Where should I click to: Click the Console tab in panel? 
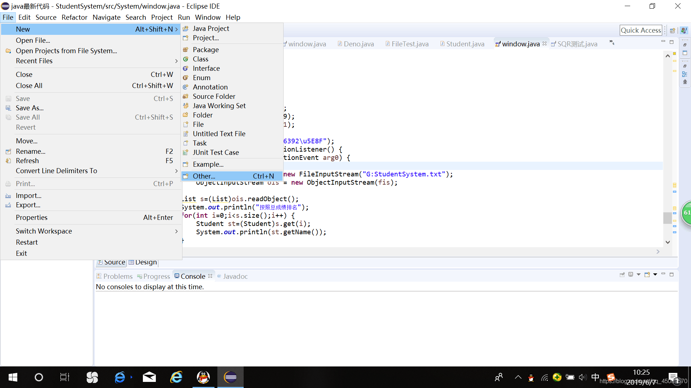tap(192, 276)
